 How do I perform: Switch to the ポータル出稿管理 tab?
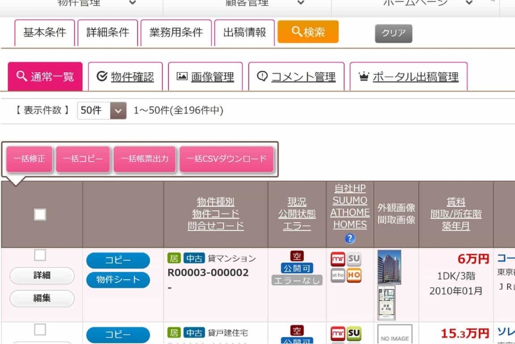pos(408,77)
